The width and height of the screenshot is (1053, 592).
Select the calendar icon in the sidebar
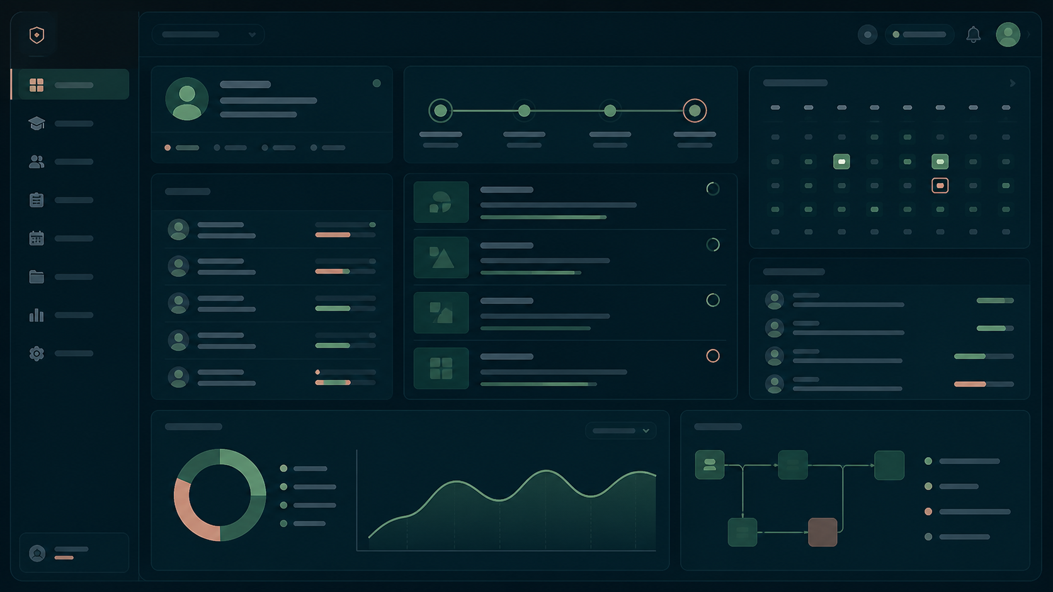point(37,238)
